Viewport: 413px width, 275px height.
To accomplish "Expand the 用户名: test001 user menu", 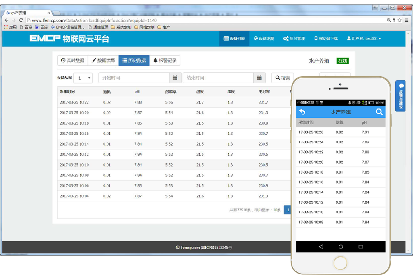I will pos(364,39).
